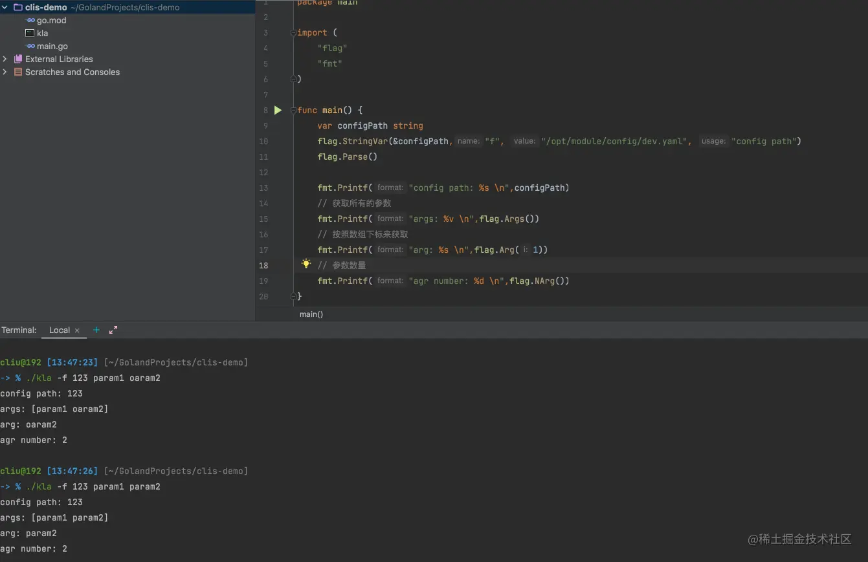The height and width of the screenshot is (562, 868).
Task: Click the kla executable file icon
Action: [30, 33]
